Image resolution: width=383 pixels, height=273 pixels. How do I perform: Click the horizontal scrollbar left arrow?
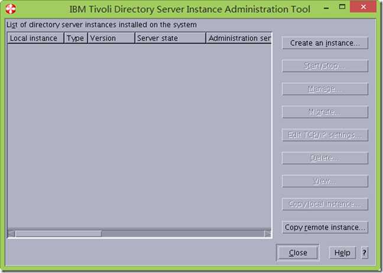point(11,233)
